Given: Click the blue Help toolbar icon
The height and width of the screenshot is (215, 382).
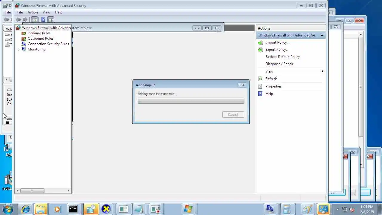Looking at the screenshot, I should (43, 20).
